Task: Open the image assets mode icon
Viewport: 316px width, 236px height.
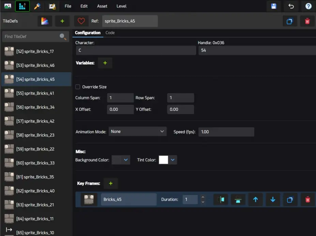Action: pos(7,6)
